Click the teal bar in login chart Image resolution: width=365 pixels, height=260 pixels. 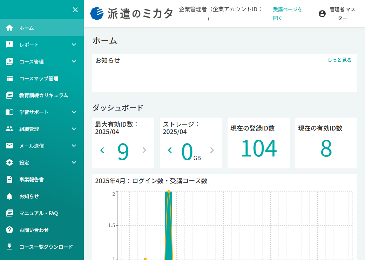(169, 226)
